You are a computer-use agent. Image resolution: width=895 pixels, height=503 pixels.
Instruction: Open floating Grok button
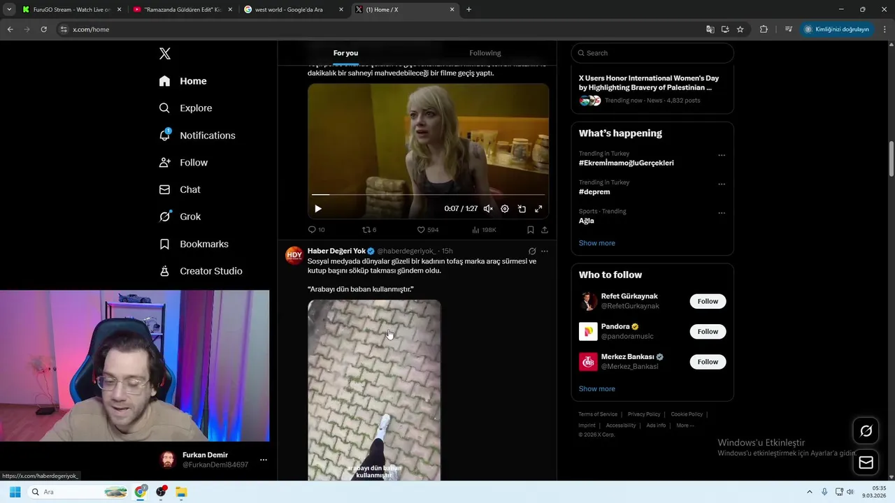(x=866, y=431)
